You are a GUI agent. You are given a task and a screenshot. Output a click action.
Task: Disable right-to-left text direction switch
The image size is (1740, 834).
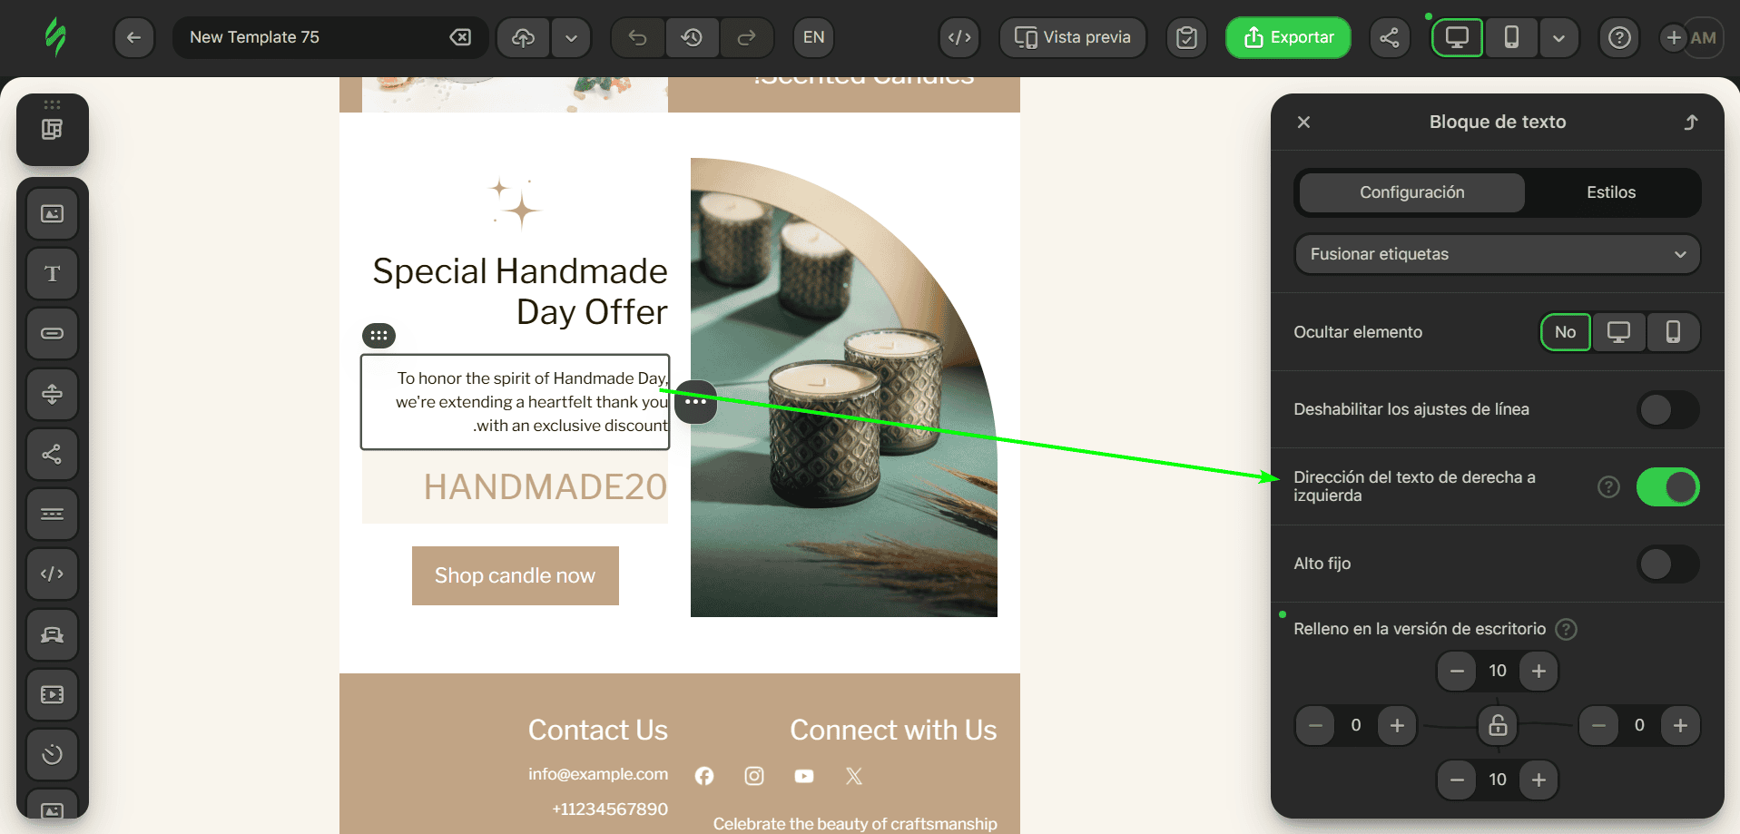pos(1667,487)
